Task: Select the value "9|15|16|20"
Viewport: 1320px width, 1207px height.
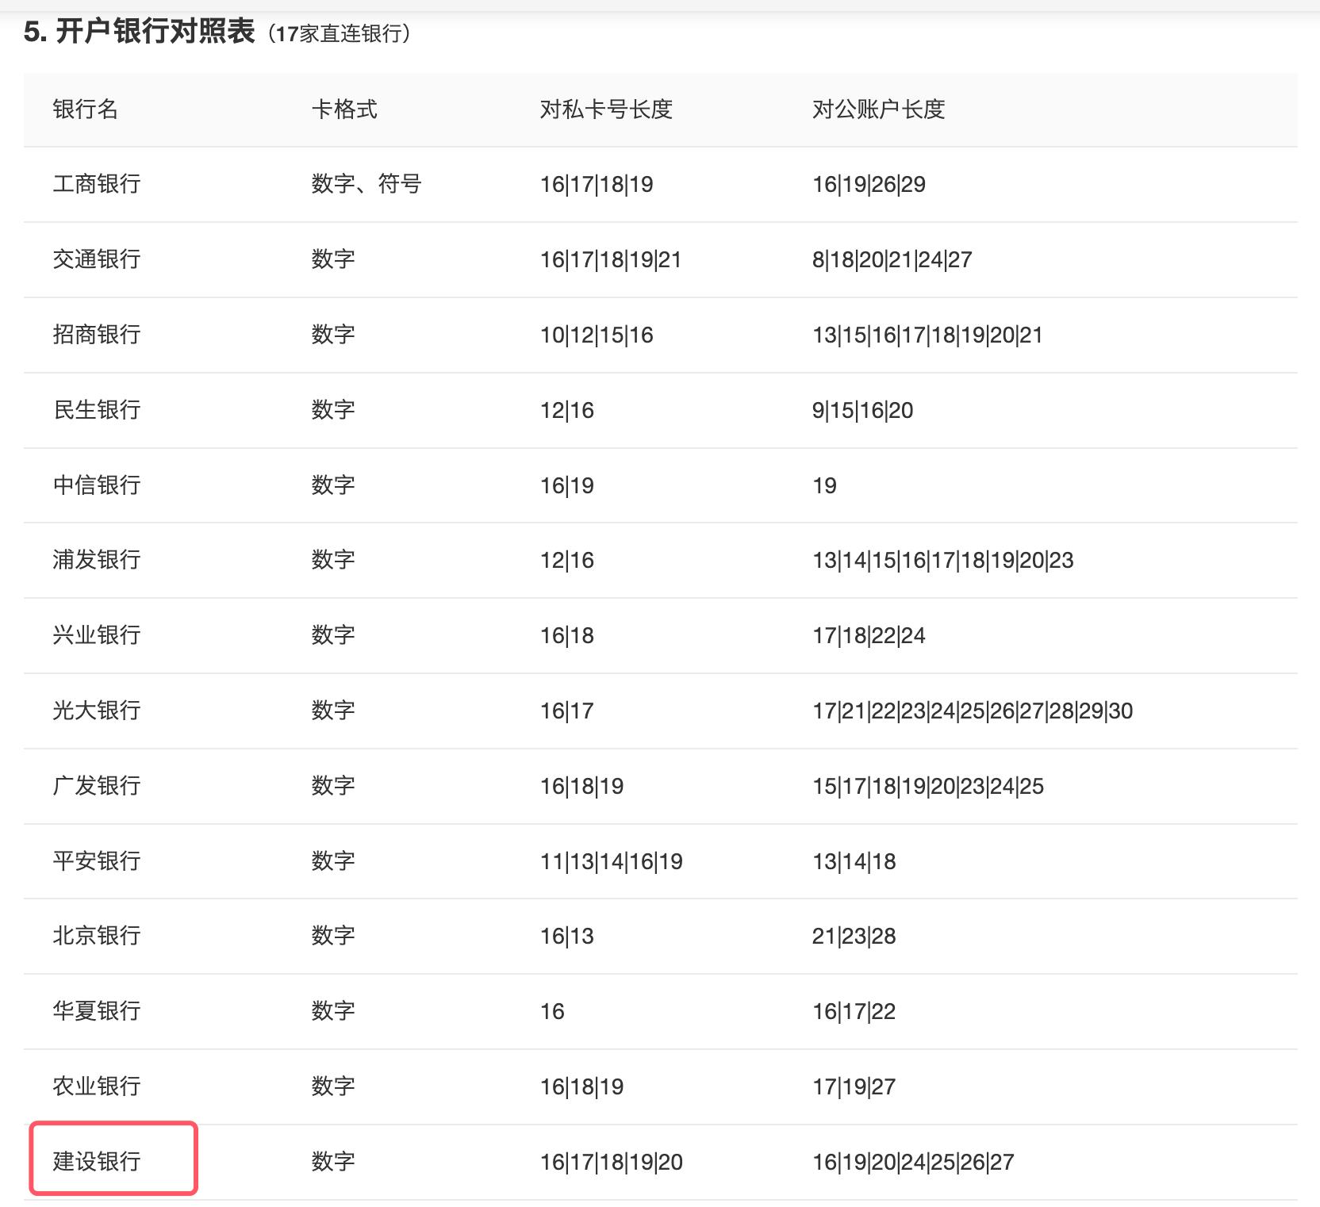Action: pyautogui.click(x=862, y=411)
